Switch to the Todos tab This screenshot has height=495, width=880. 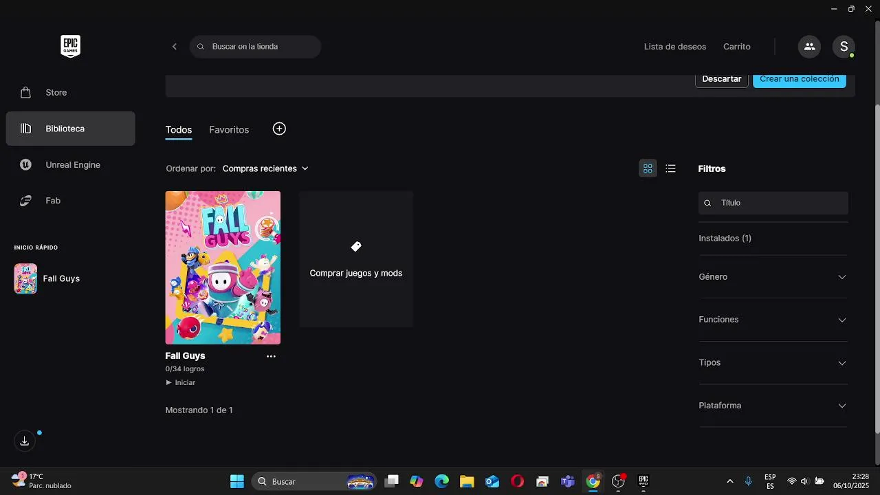[179, 130]
